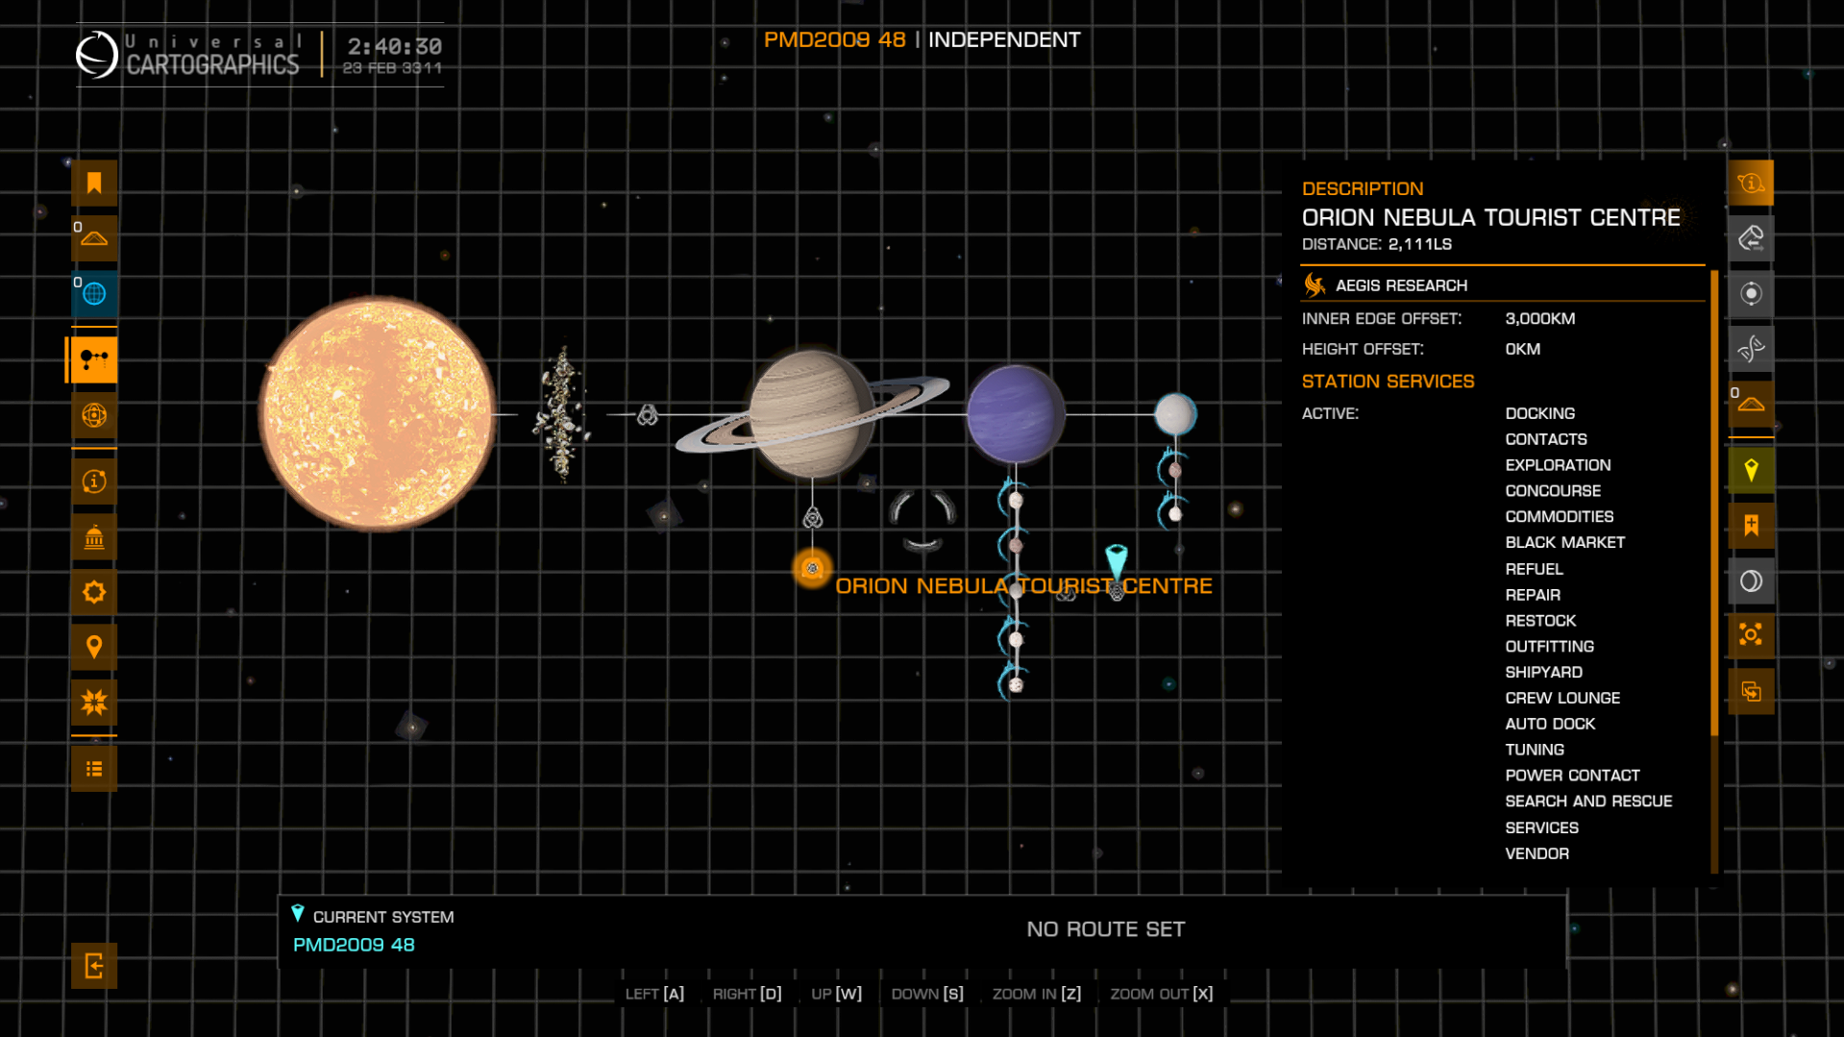Click the INNER EDGE OFFSET 3,000KM value

click(x=1539, y=318)
